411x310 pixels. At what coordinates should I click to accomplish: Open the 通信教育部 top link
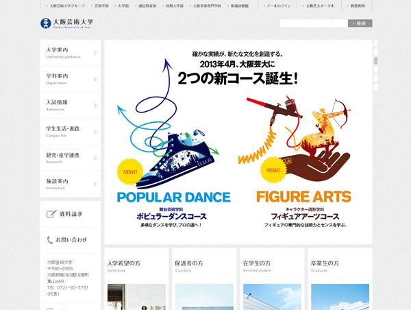(147, 5)
